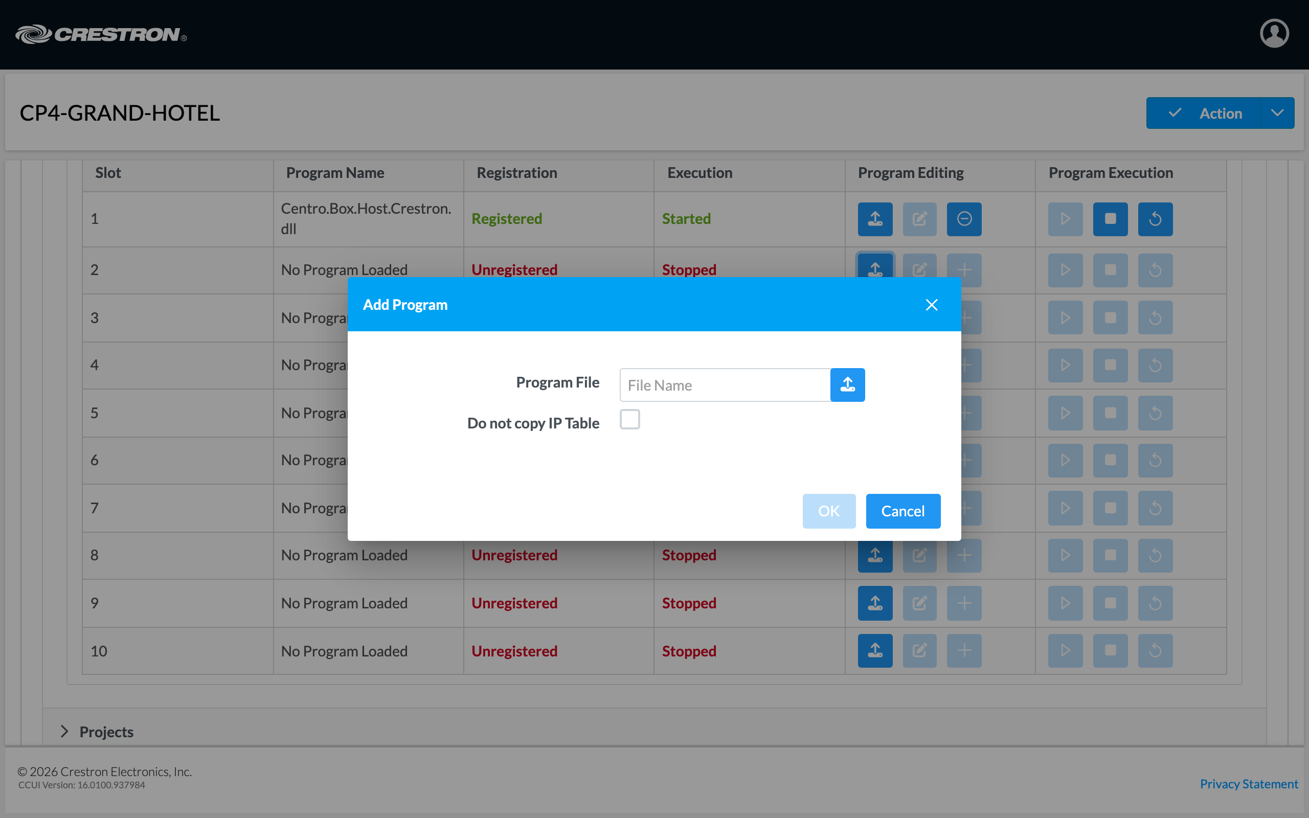The height and width of the screenshot is (818, 1309).
Task: Click the restart icon for slot 9
Action: pyautogui.click(x=1155, y=603)
